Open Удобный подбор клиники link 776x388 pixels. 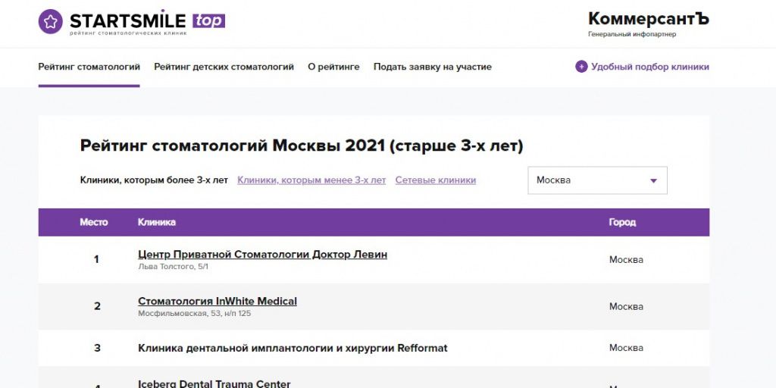tap(649, 67)
